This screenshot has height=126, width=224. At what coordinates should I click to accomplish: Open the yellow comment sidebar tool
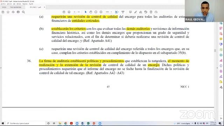pyautogui.click(x=221, y=39)
